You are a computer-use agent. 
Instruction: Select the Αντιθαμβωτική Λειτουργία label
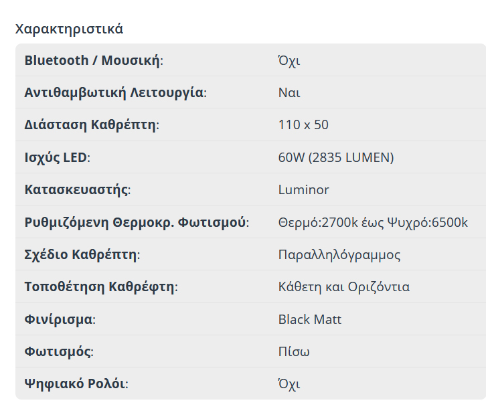(114, 92)
